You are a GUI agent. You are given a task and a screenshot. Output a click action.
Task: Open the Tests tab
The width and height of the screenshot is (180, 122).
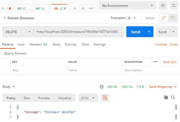[x=85, y=44]
